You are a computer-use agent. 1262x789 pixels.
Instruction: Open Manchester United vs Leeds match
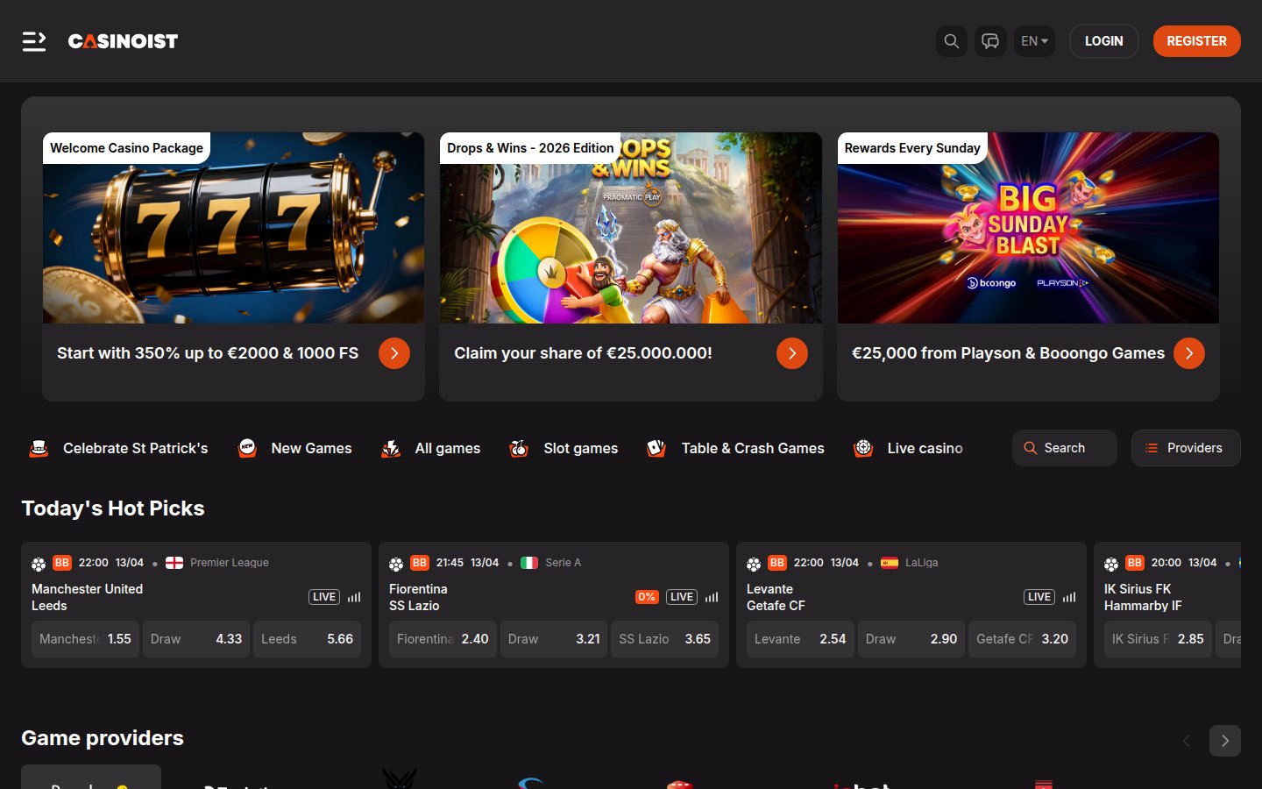pos(87,597)
